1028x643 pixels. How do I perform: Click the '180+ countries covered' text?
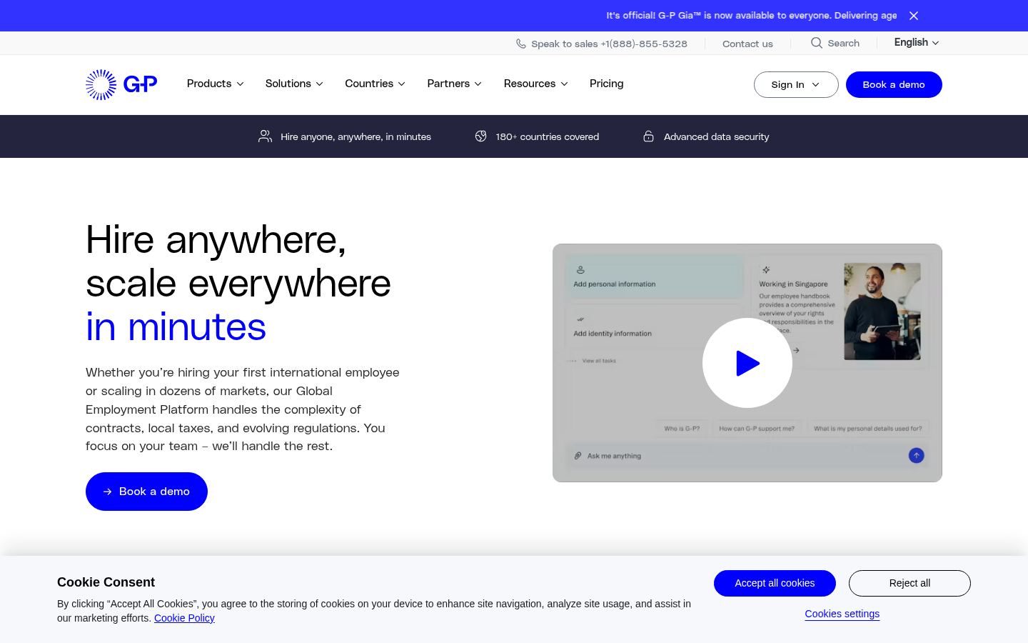(548, 136)
